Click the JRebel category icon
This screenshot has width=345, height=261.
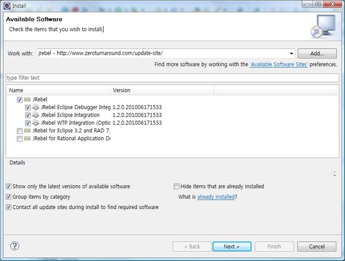coord(27,100)
